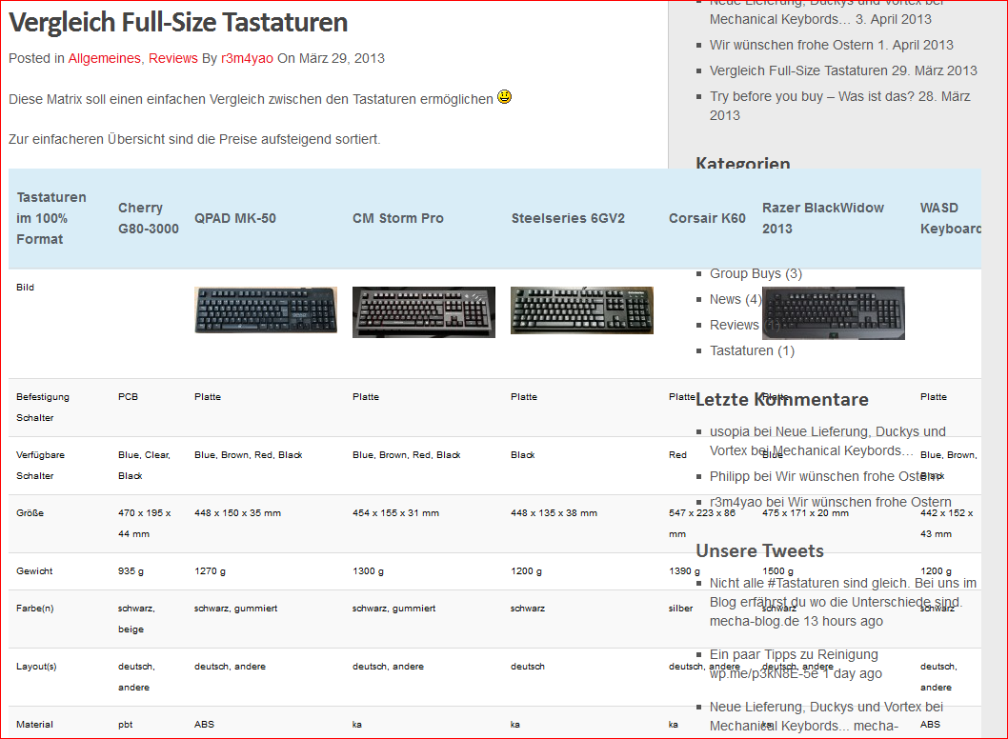Click the WASD Keyboard column header
The height and width of the screenshot is (739, 1008).
coord(950,218)
